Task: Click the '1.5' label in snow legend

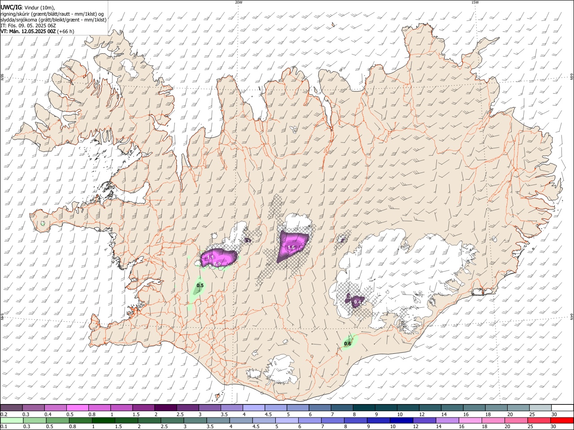Action: (136, 414)
